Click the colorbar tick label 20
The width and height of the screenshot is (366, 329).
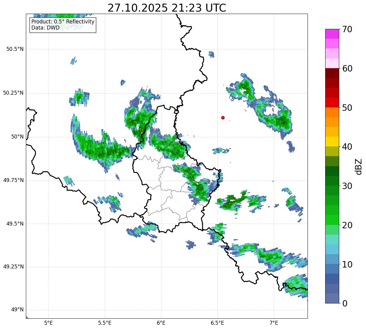347,225
